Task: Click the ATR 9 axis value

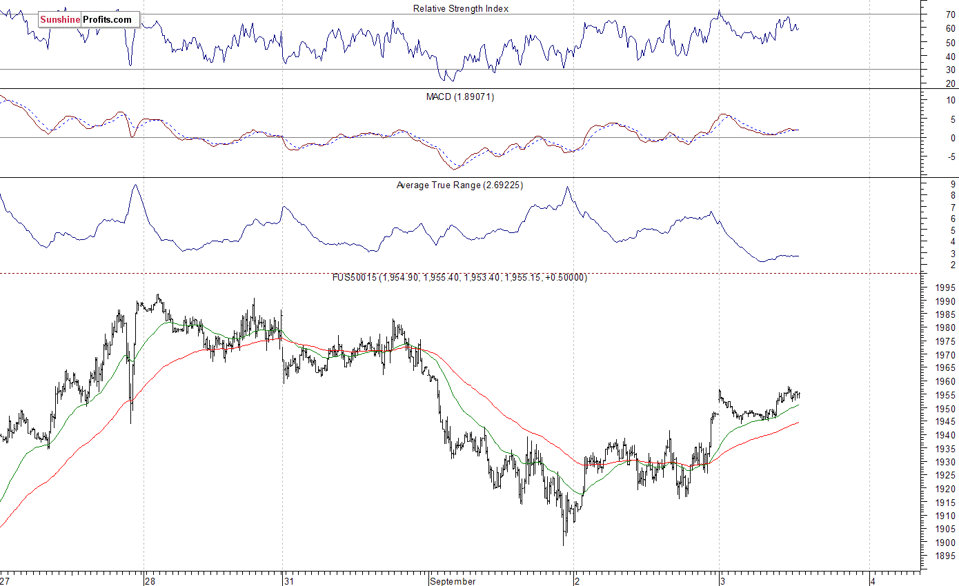Action: pyautogui.click(x=953, y=184)
